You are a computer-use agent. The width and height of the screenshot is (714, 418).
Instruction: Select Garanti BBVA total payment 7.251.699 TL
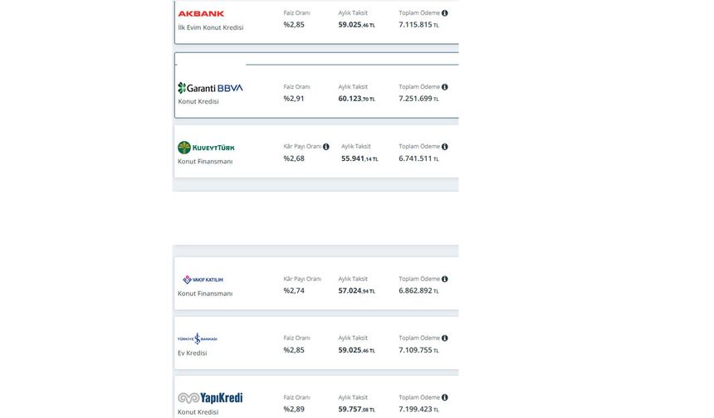pyautogui.click(x=418, y=99)
